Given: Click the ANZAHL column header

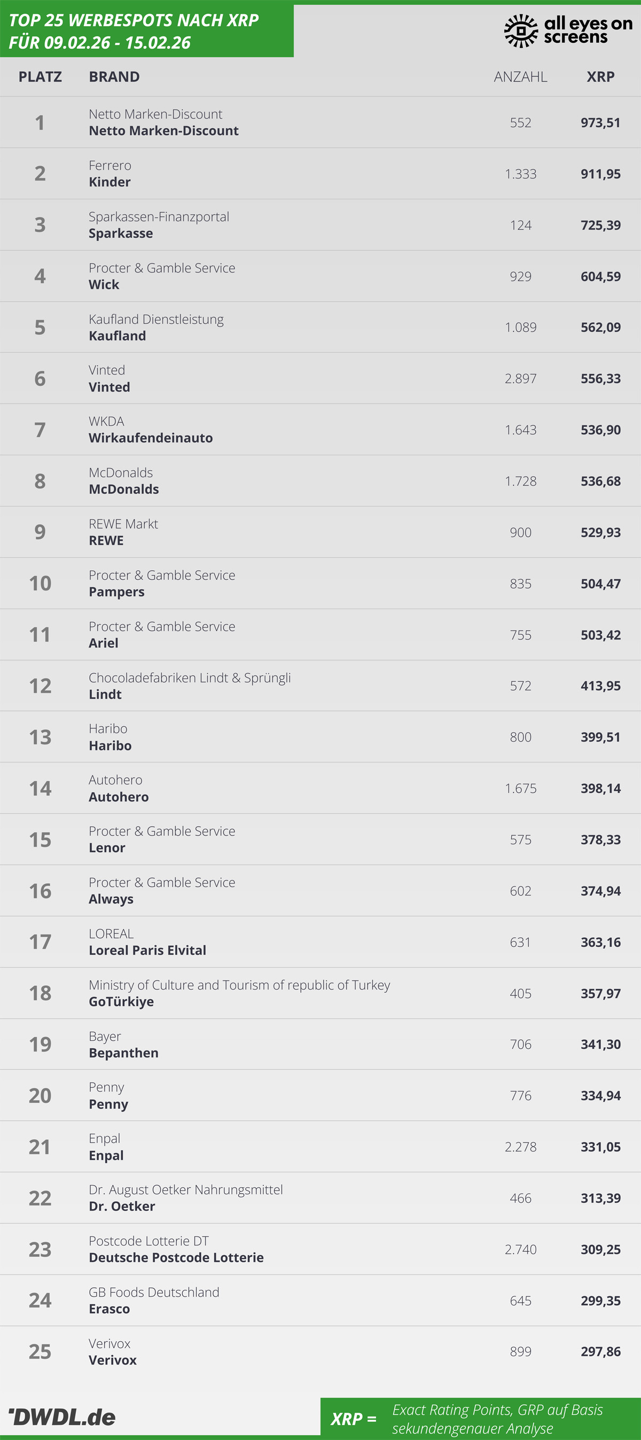Looking at the screenshot, I should (520, 76).
